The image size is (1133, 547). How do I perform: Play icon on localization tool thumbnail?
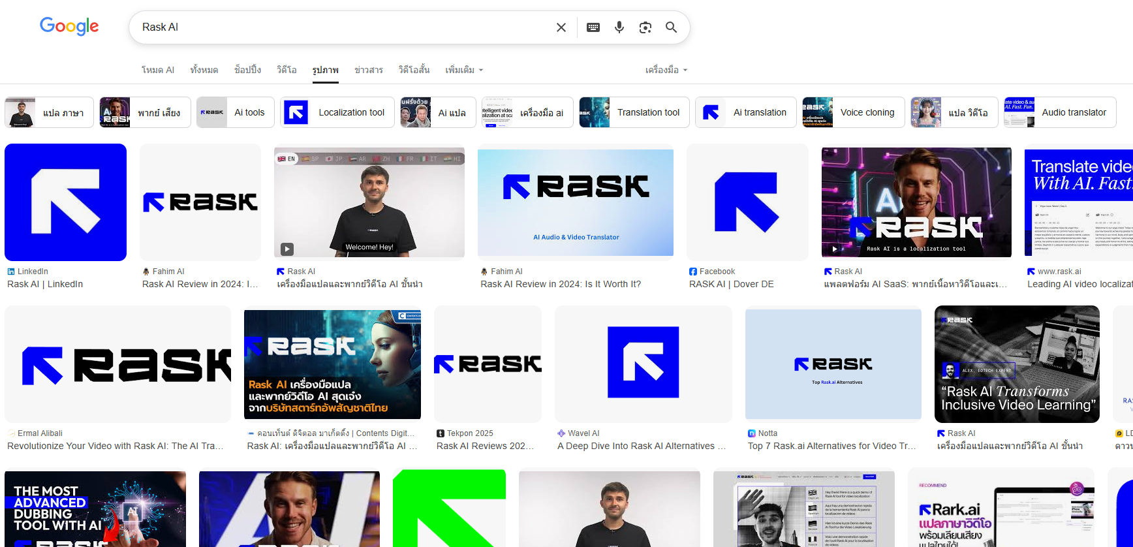point(834,249)
